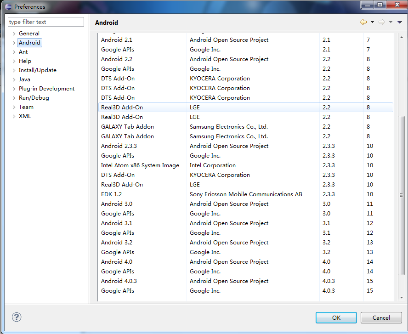Select Plug-in Development category
408x334 pixels.
tap(46, 89)
